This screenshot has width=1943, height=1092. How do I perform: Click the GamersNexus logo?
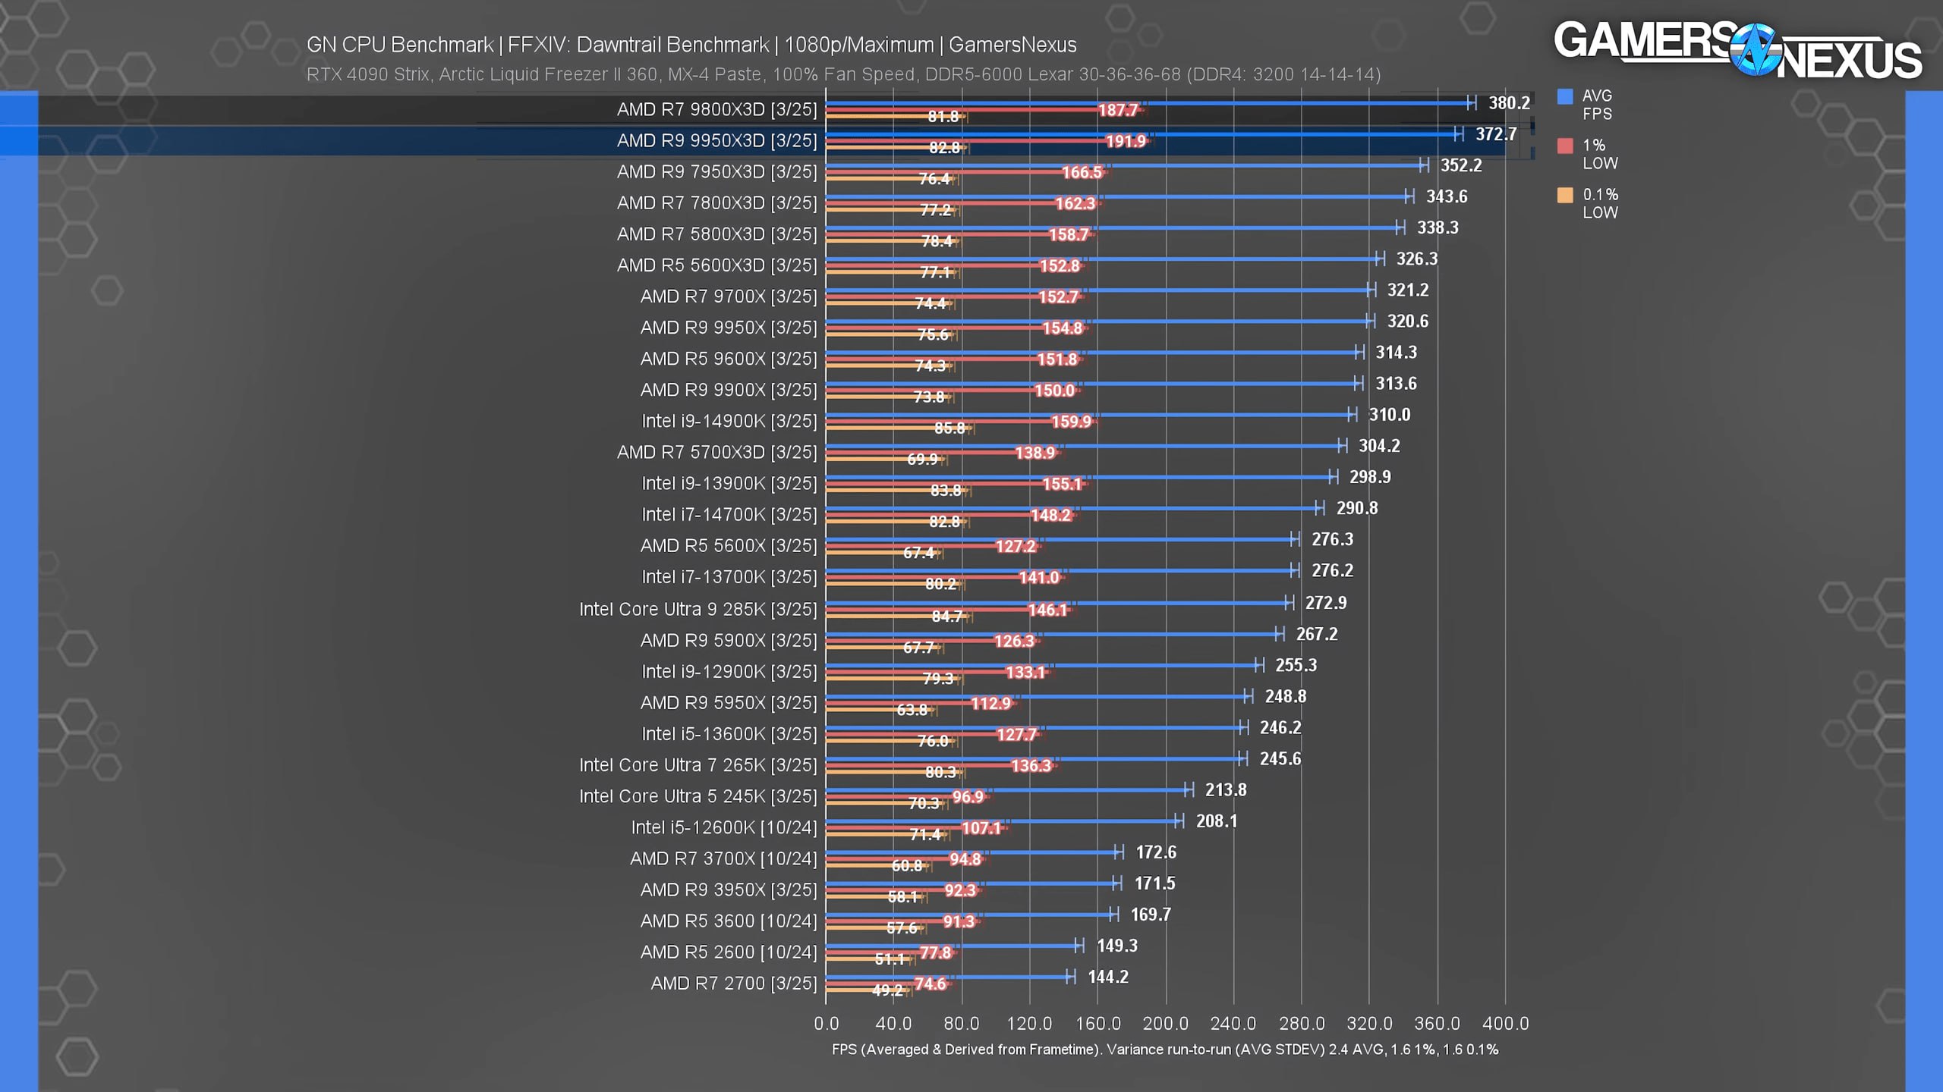click(1737, 49)
